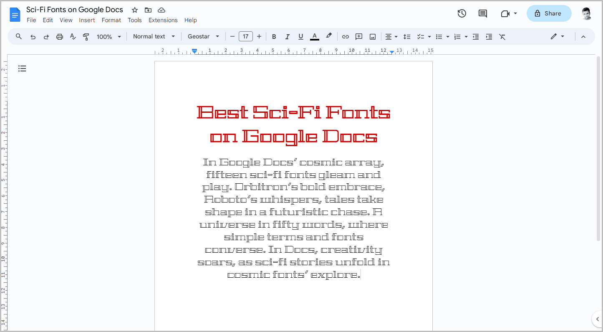Clear formatting from text
This screenshot has width=603, height=332.
pyautogui.click(x=502, y=36)
